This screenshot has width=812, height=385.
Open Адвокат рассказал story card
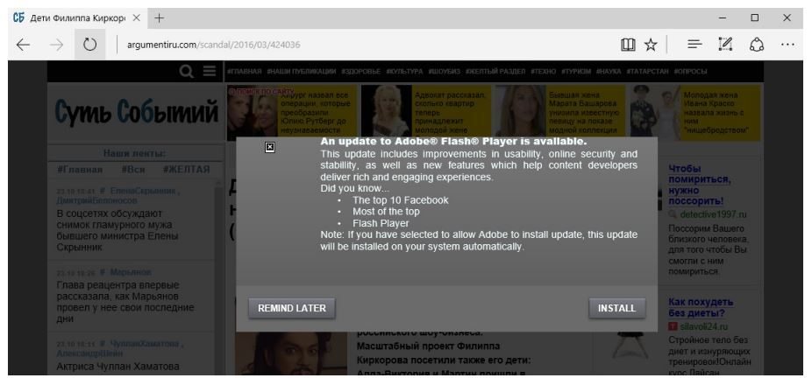(426, 113)
